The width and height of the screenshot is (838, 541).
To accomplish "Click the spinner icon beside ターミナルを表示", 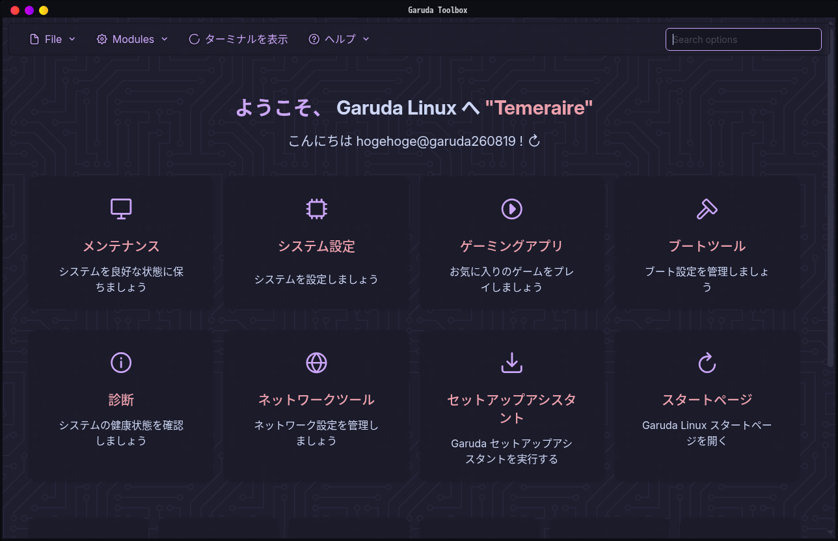I will pyautogui.click(x=194, y=39).
